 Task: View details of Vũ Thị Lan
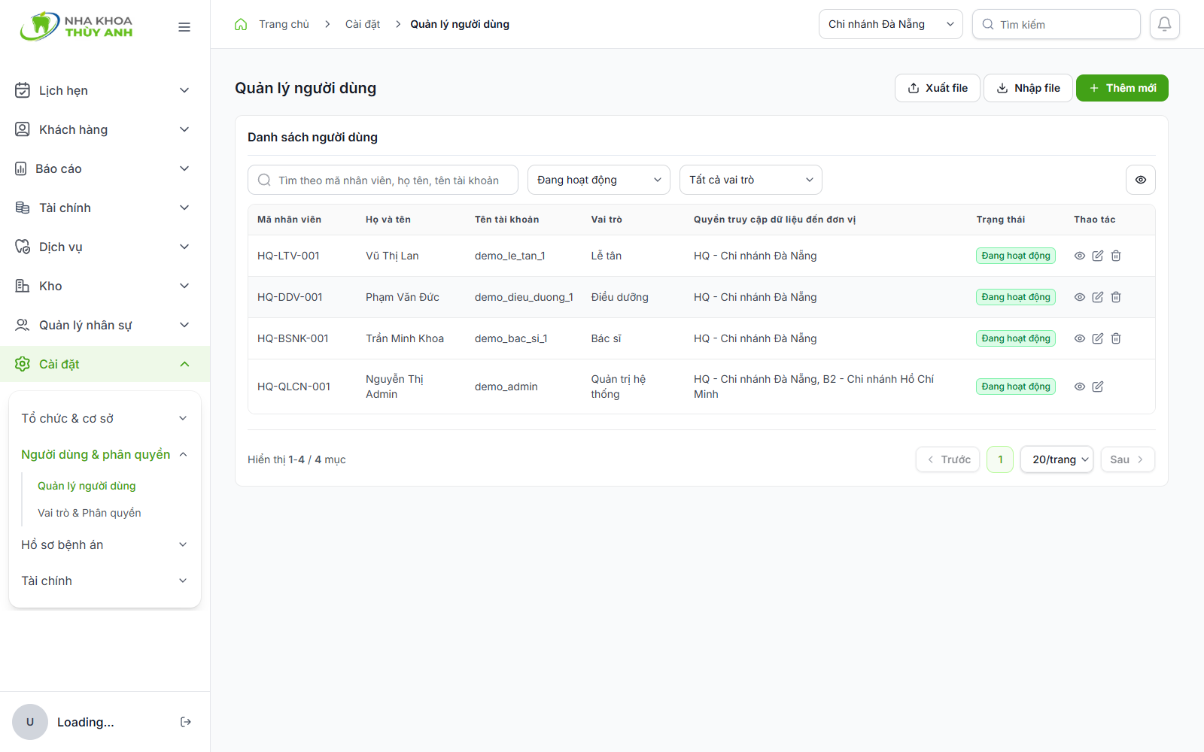pos(1080,256)
